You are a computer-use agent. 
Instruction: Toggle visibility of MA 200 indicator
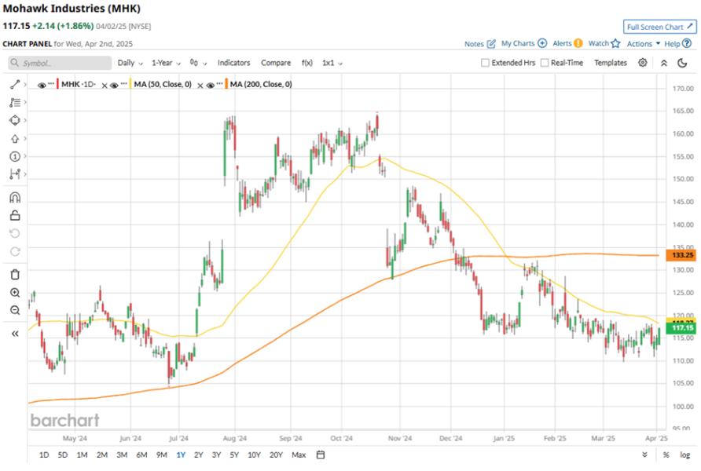click(x=210, y=85)
